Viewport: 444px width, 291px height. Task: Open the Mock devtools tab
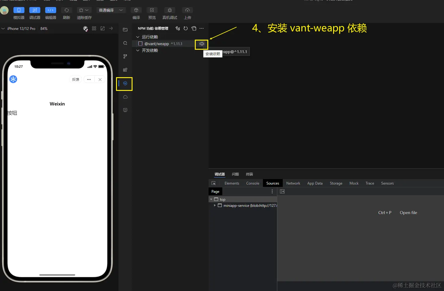(354, 183)
